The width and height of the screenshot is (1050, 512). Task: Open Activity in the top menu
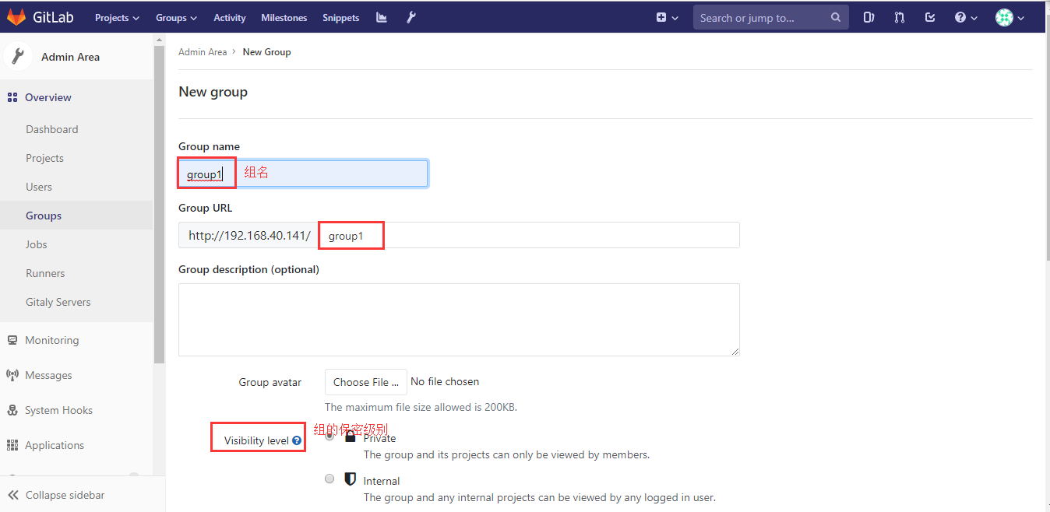tap(229, 17)
